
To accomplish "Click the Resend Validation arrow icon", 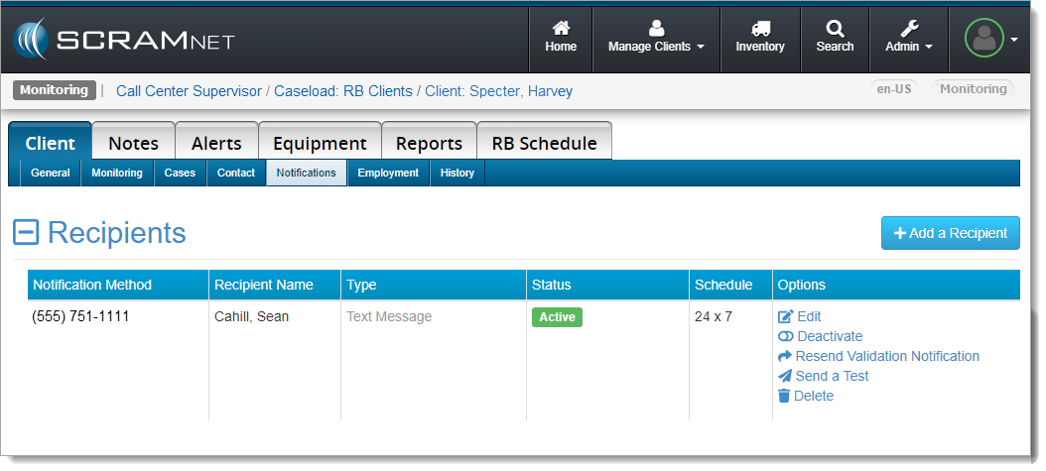I will (785, 356).
